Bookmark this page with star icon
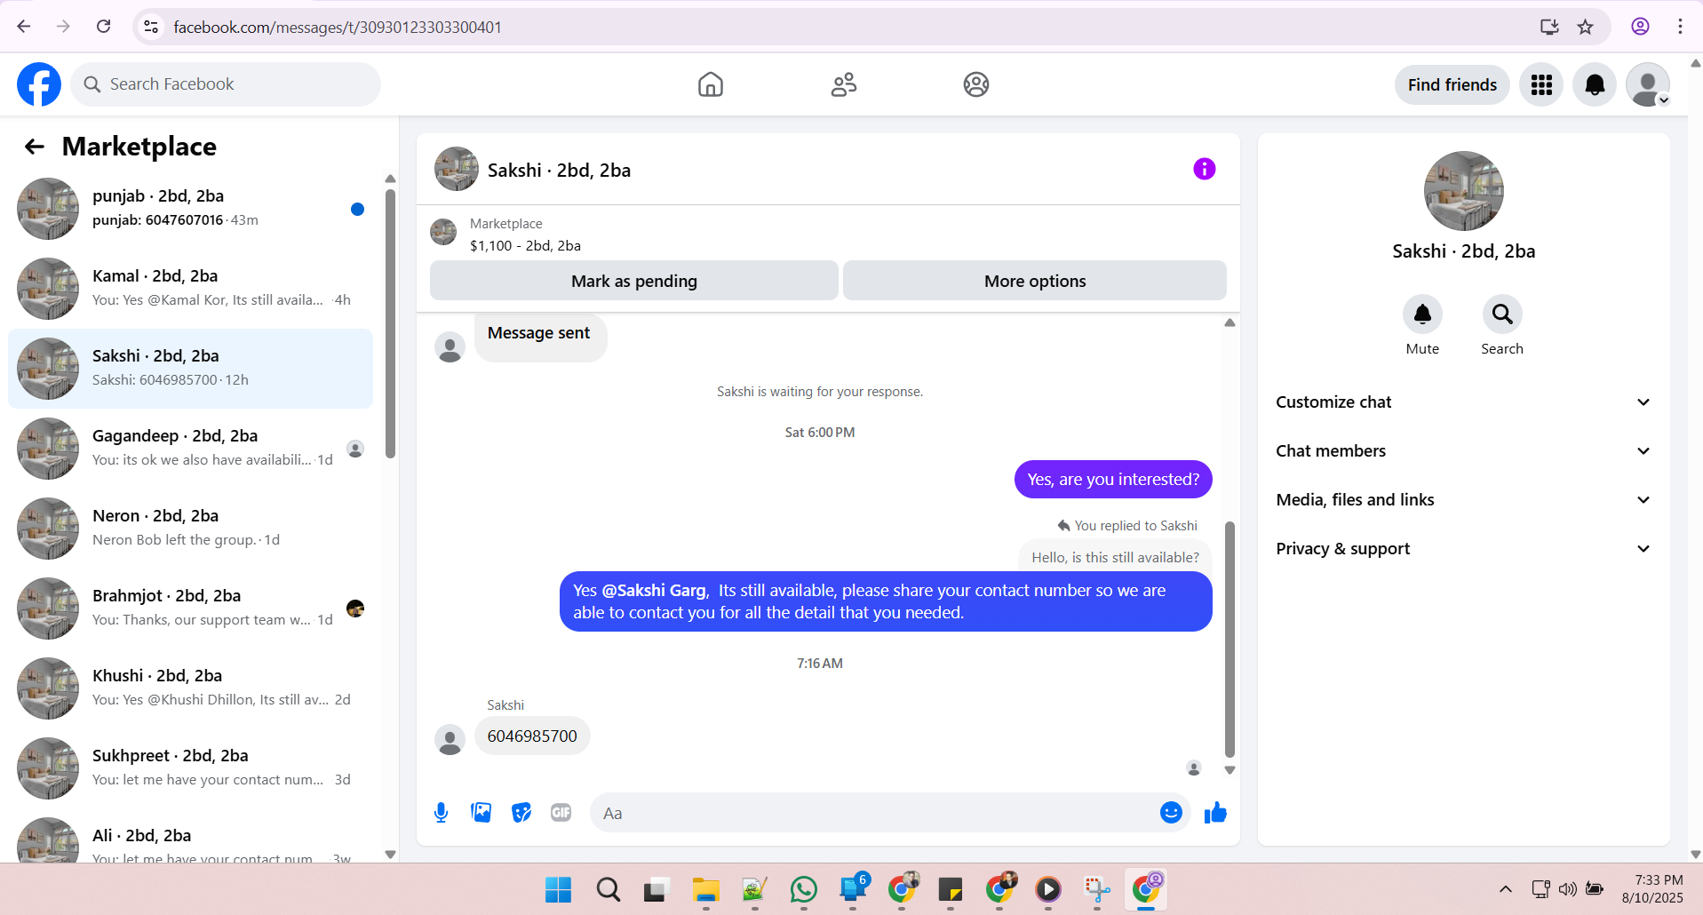This screenshot has height=915, width=1703. (1585, 27)
